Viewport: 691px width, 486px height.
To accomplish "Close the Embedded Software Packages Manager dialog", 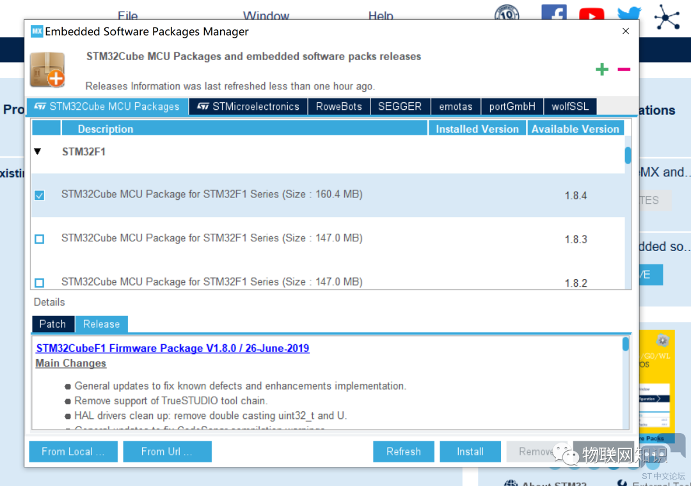I will tap(625, 31).
